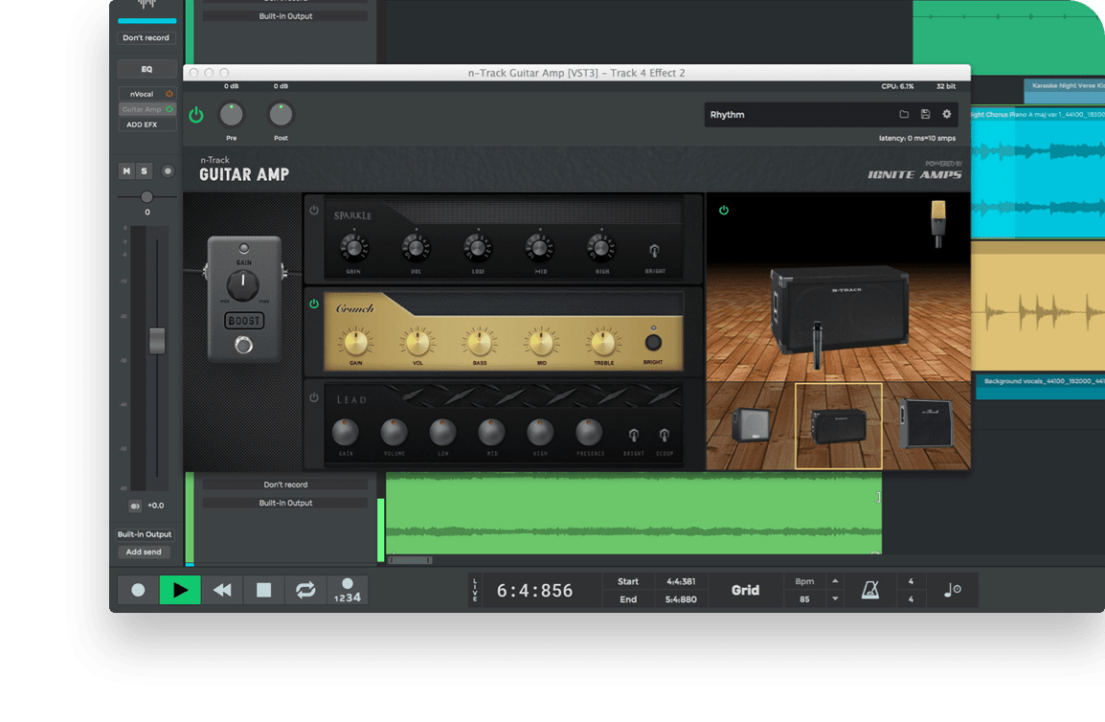Select the nVocal effect slot
This screenshot has width=1105, height=722.
141,94
